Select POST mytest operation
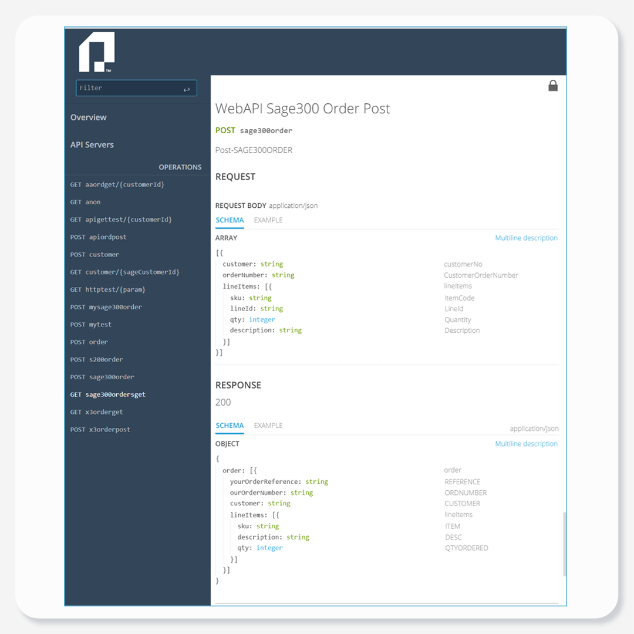634x634 pixels. 90,325
